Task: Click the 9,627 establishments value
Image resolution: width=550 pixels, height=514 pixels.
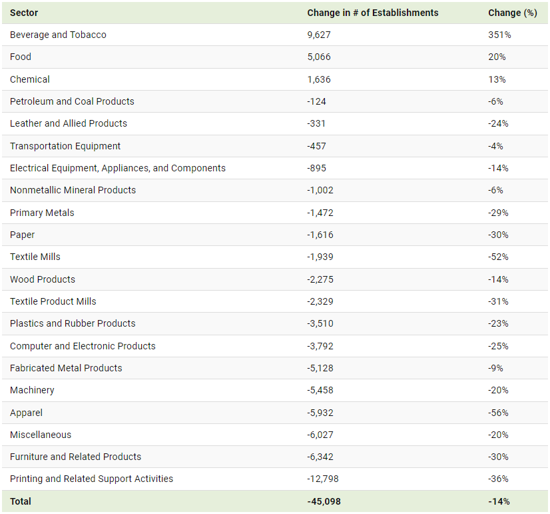Action: pyautogui.click(x=319, y=35)
